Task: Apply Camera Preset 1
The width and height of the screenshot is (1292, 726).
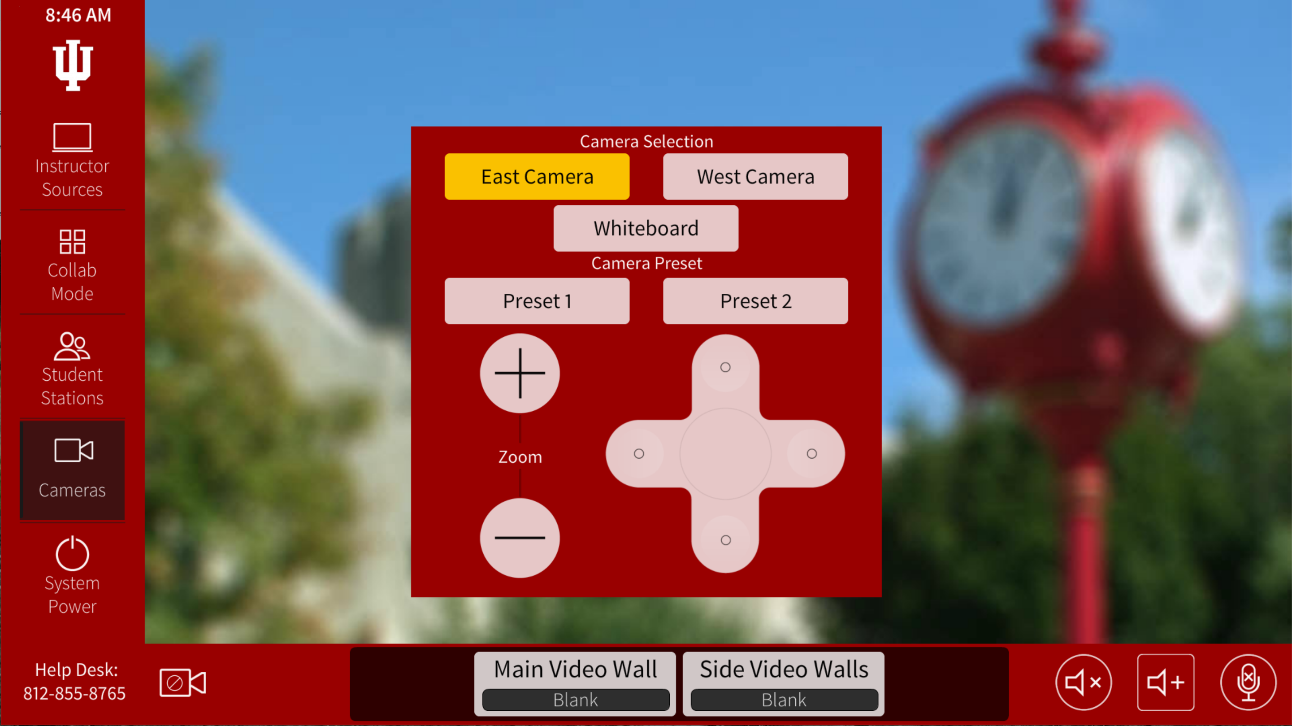Action: (537, 300)
